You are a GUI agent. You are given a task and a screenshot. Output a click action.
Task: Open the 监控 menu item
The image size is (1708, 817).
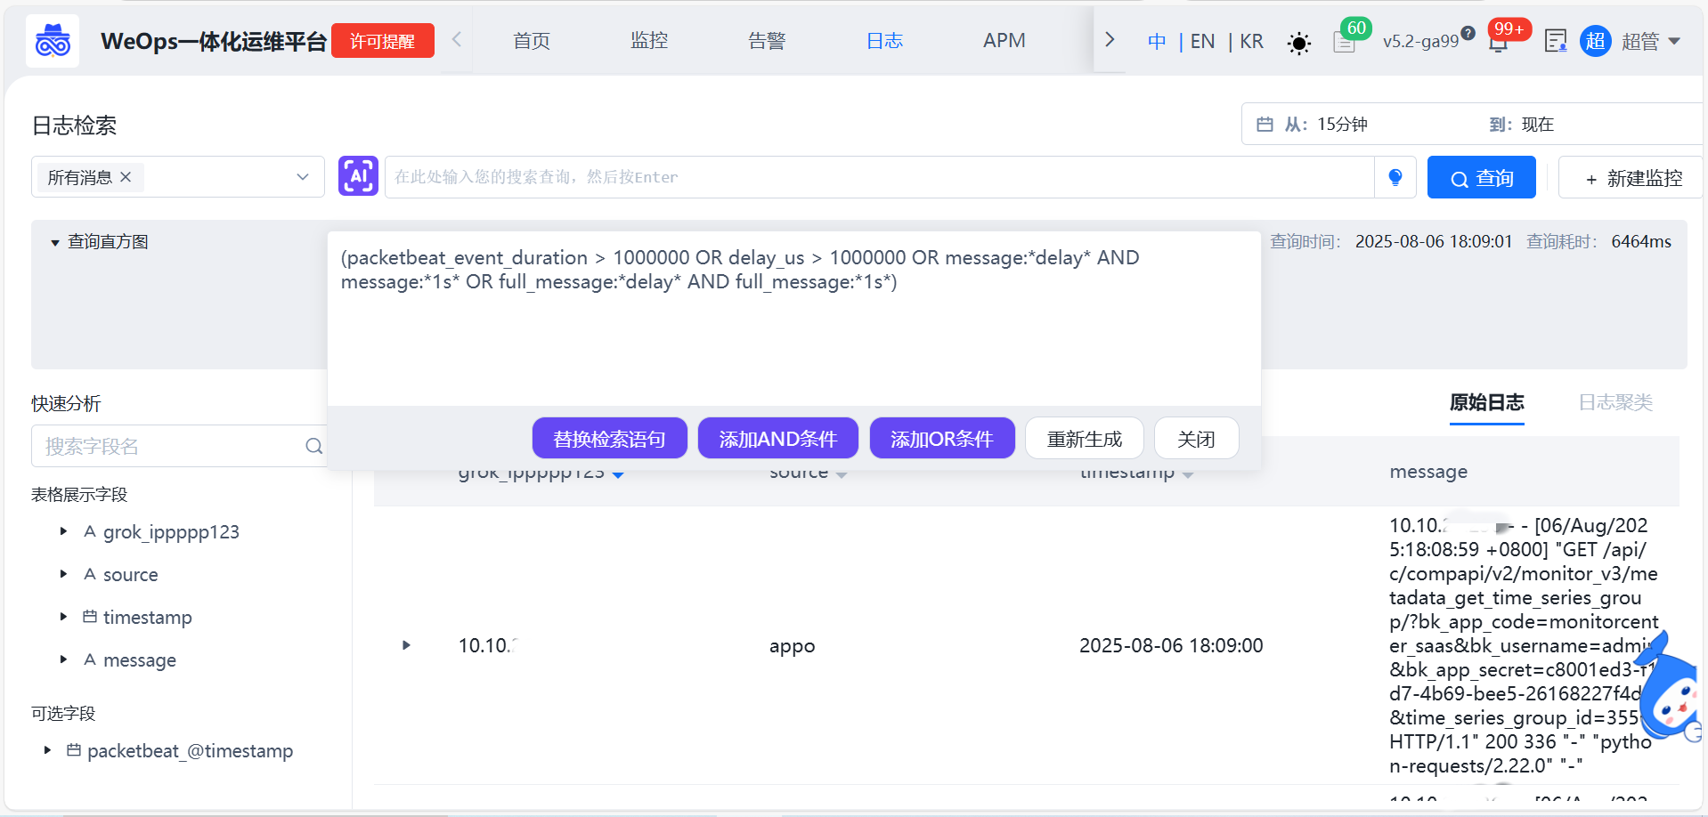[648, 40]
